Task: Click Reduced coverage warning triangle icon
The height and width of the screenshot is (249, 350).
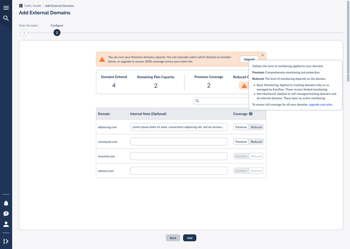Action: [x=244, y=86]
